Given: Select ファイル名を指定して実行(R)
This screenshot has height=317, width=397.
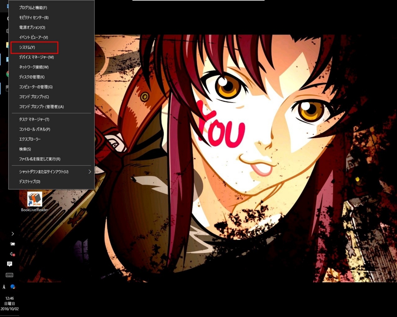Looking at the screenshot, I should [x=52, y=159].
